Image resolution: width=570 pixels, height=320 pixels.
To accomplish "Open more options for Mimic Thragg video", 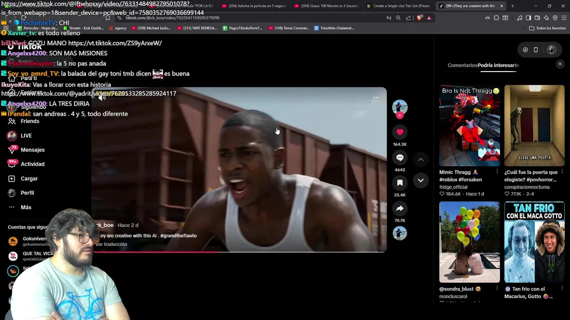I will [x=497, y=172].
